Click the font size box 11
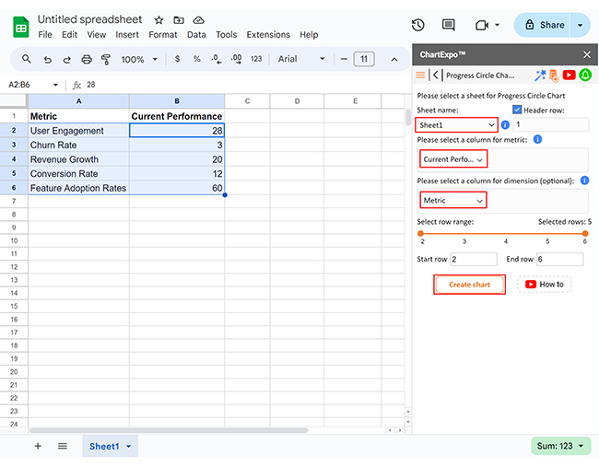This screenshot has height=467, width=599. (x=364, y=59)
